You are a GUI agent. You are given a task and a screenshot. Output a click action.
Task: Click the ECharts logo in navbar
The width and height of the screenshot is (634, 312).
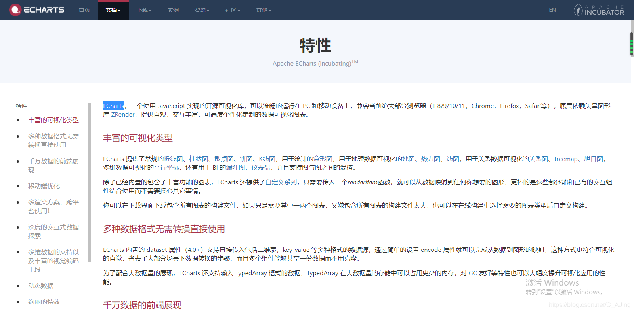click(x=37, y=10)
